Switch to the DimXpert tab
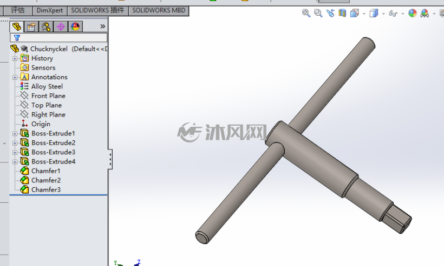 [x=50, y=10]
